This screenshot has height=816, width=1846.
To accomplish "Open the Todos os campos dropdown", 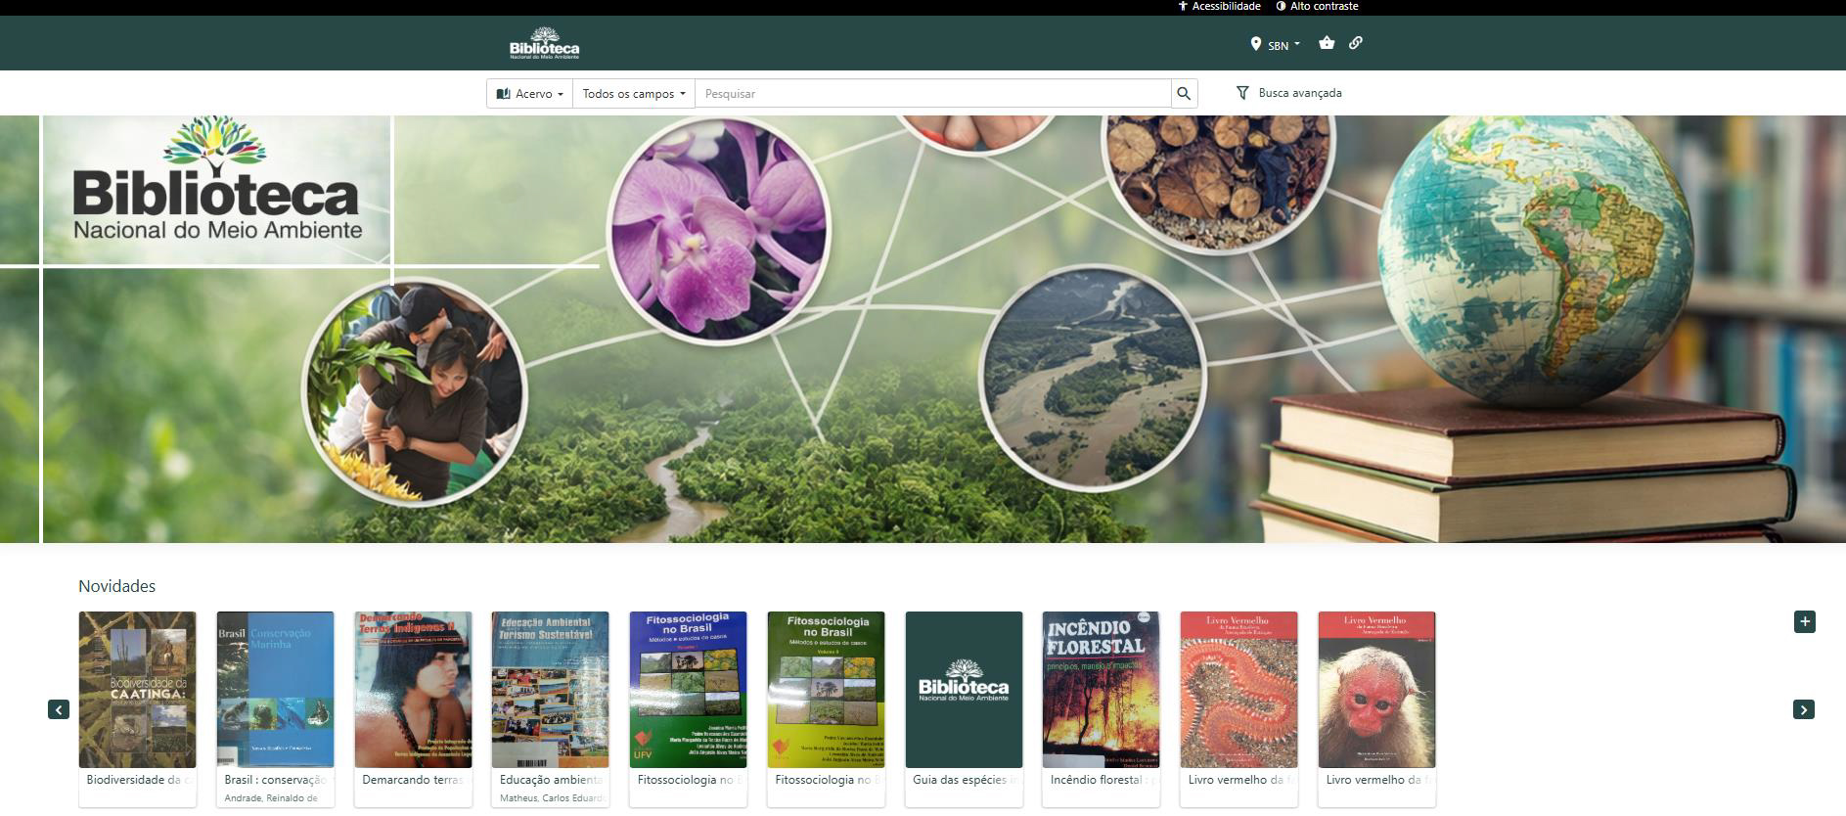I will 633,94.
